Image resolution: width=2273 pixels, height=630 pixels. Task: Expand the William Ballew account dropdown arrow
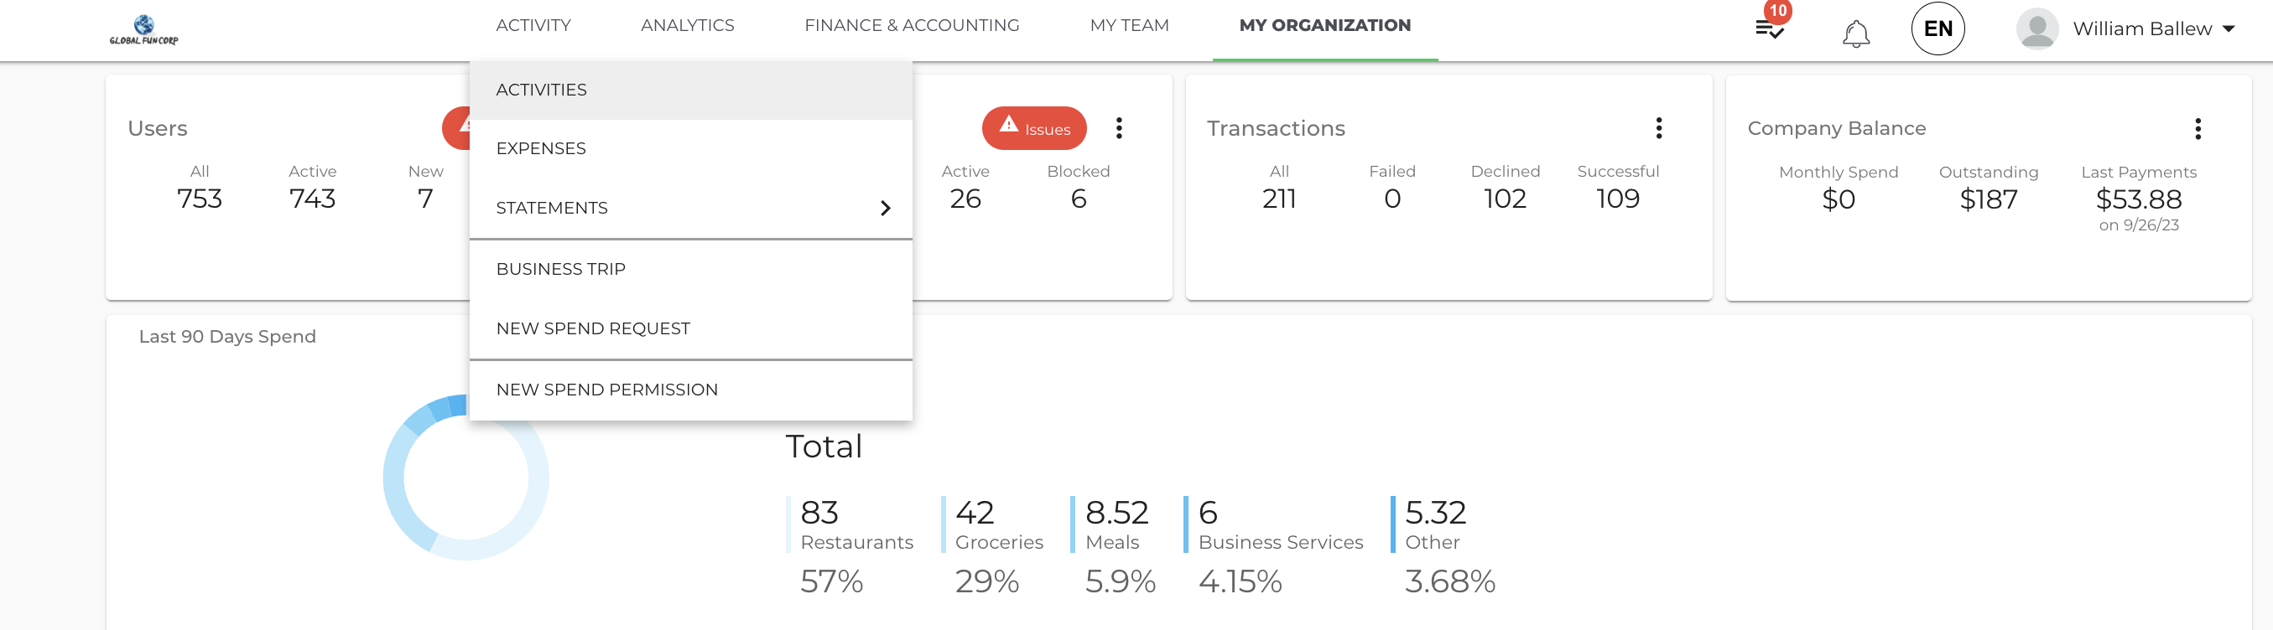click(2229, 29)
